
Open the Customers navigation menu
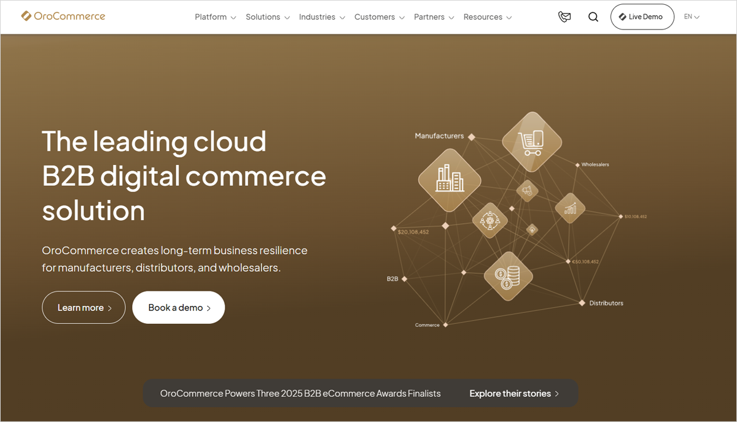pos(379,17)
